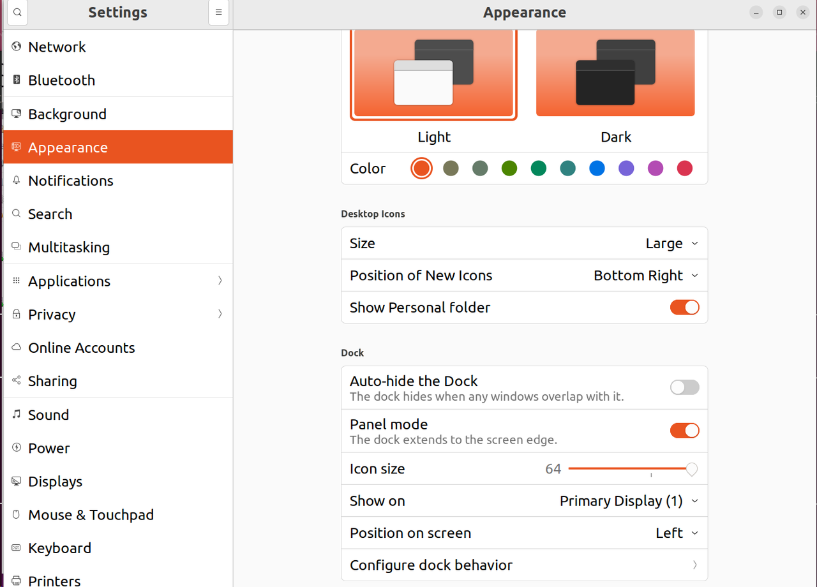Click the search magnifier icon

[x=17, y=12]
